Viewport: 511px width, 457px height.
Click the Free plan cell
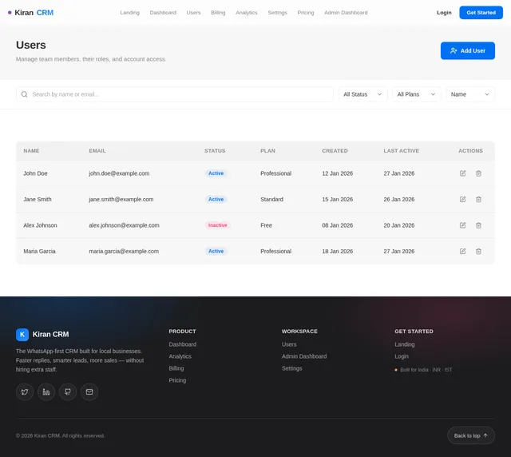[x=266, y=225]
